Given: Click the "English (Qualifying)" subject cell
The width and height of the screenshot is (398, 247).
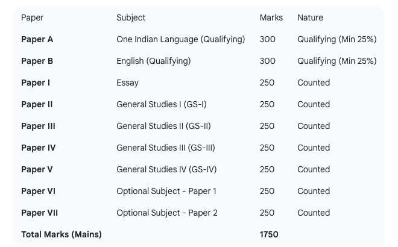Looking at the screenshot, I should click(x=153, y=61).
